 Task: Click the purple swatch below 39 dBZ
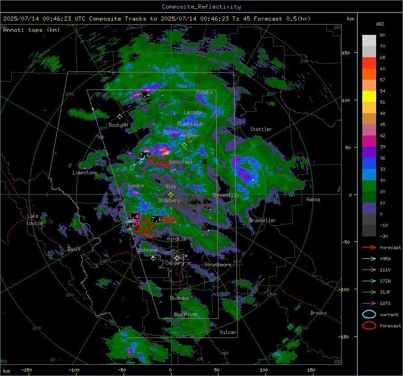(369, 152)
